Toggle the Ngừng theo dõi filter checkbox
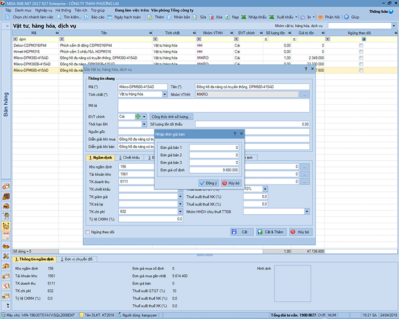The height and width of the screenshot is (319, 399). point(364,39)
